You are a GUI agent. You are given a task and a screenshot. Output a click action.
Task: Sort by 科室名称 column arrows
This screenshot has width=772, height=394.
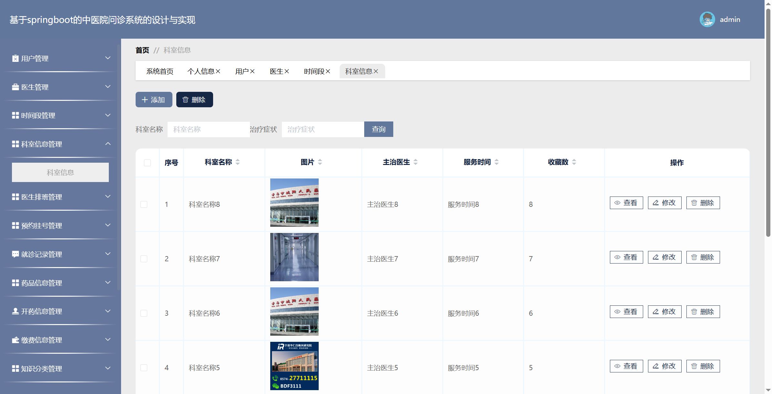pyautogui.click(x=238, y=162)
